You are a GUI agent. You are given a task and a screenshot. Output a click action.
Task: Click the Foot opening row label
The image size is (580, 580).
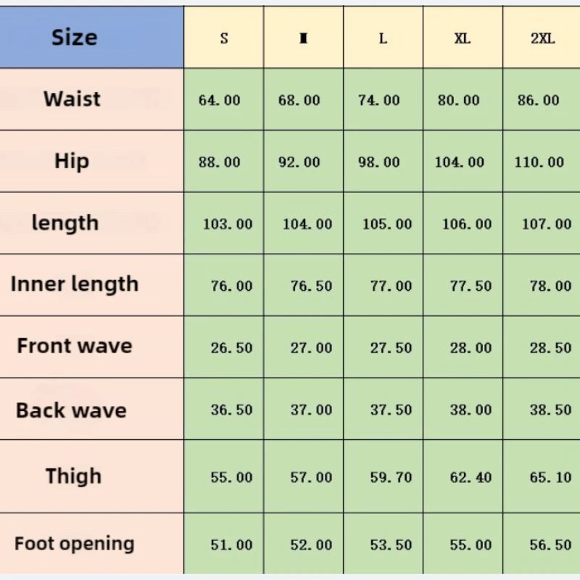[x=75, y=544]
